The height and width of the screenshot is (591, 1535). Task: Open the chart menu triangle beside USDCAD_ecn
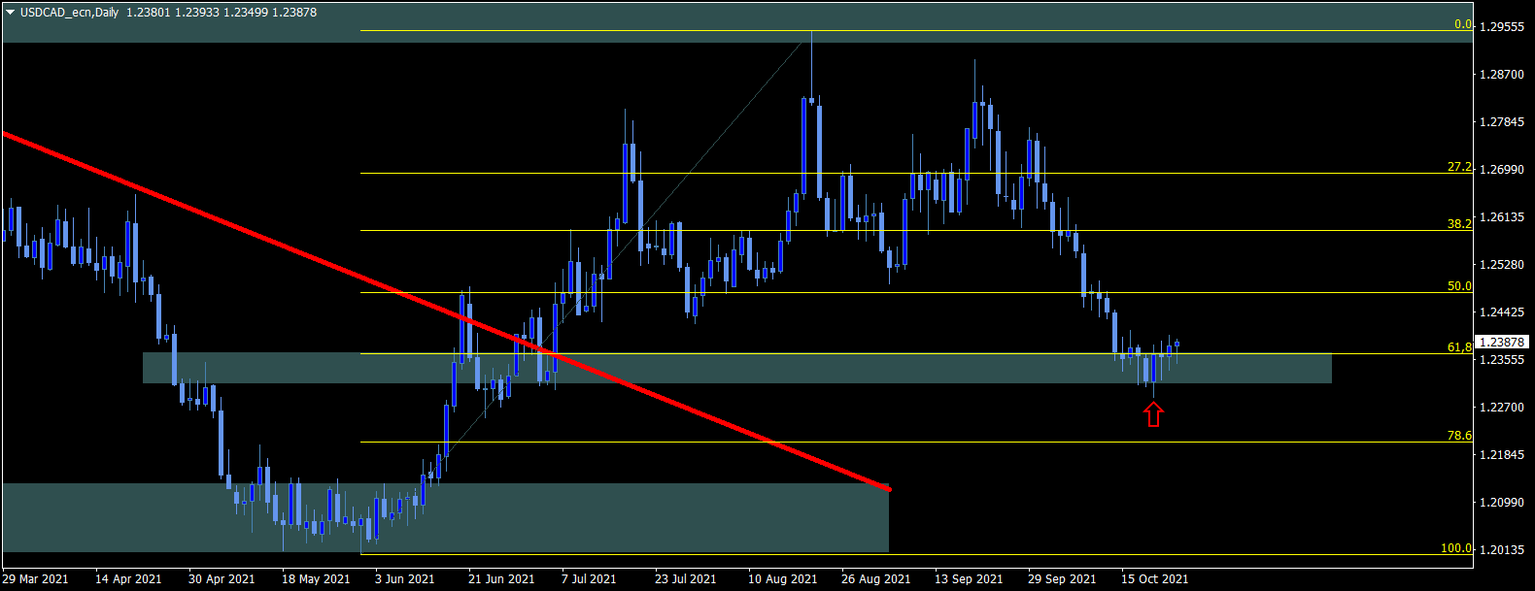point(11,13)
